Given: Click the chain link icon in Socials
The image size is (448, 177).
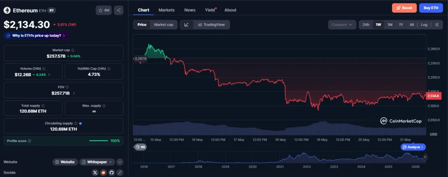Looking at the screenshot, I should (120, 173).
